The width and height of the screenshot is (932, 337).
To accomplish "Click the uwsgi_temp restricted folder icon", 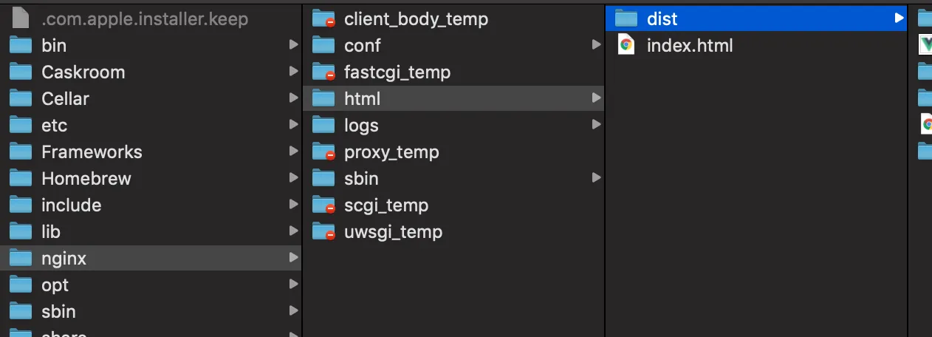I will [324, 231].
